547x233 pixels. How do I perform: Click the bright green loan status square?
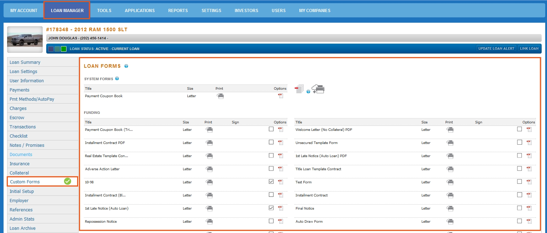64,49
